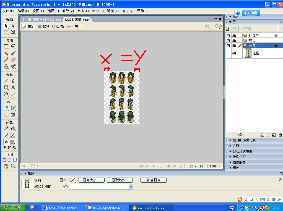This screenshot has width=283, height=211.
Task: Choose the Rubber Stamp tool
Action: [13, 66]
